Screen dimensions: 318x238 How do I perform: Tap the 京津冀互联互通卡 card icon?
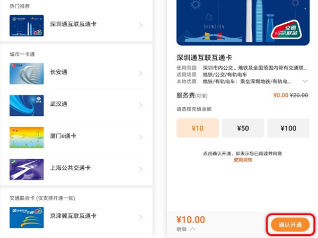click(x=26, y=217)
